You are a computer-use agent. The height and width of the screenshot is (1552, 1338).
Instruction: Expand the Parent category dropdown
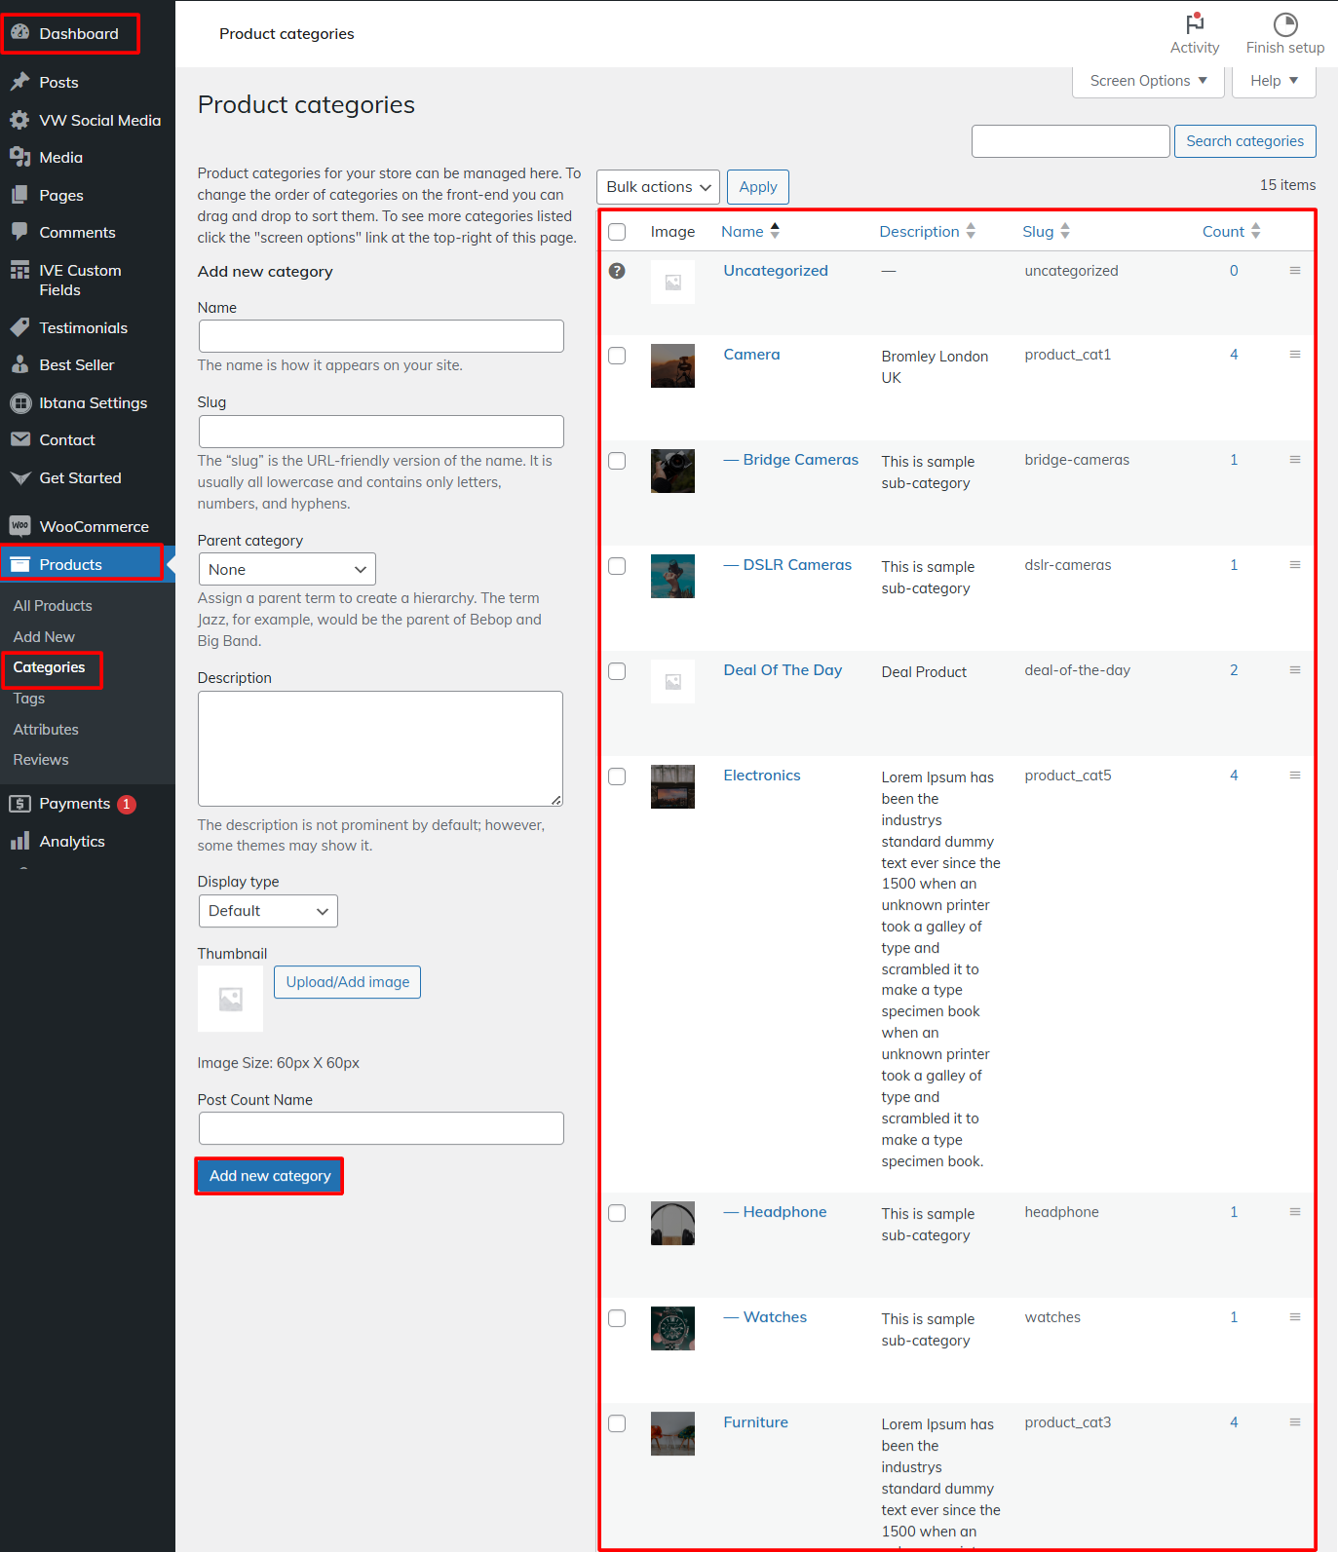(x=287, y=569)
